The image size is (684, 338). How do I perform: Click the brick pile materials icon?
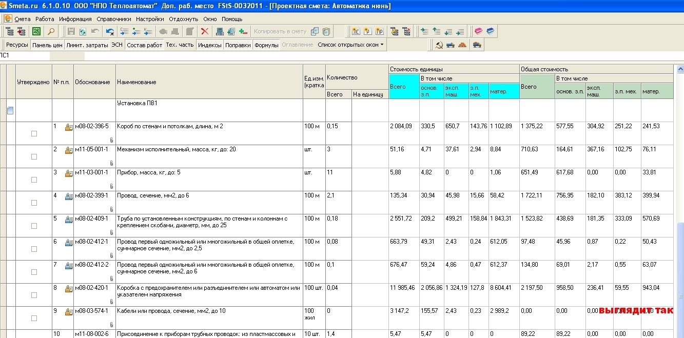(x=462, y=45)
